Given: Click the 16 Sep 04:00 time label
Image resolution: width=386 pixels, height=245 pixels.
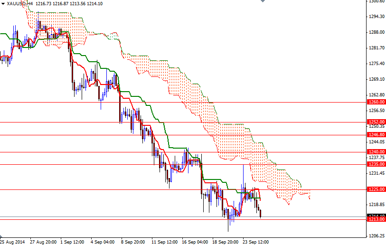Looking at the screenshot, I should 195,242.
